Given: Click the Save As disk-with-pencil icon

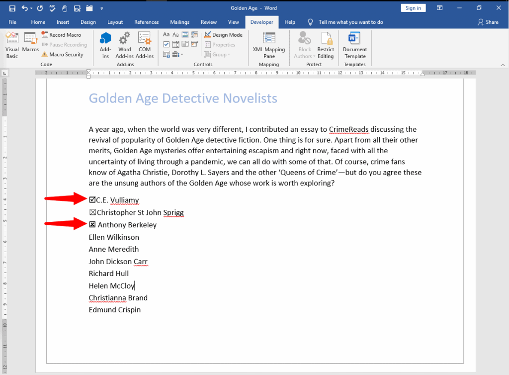Looking at the screenshot, I should point(77,8).
